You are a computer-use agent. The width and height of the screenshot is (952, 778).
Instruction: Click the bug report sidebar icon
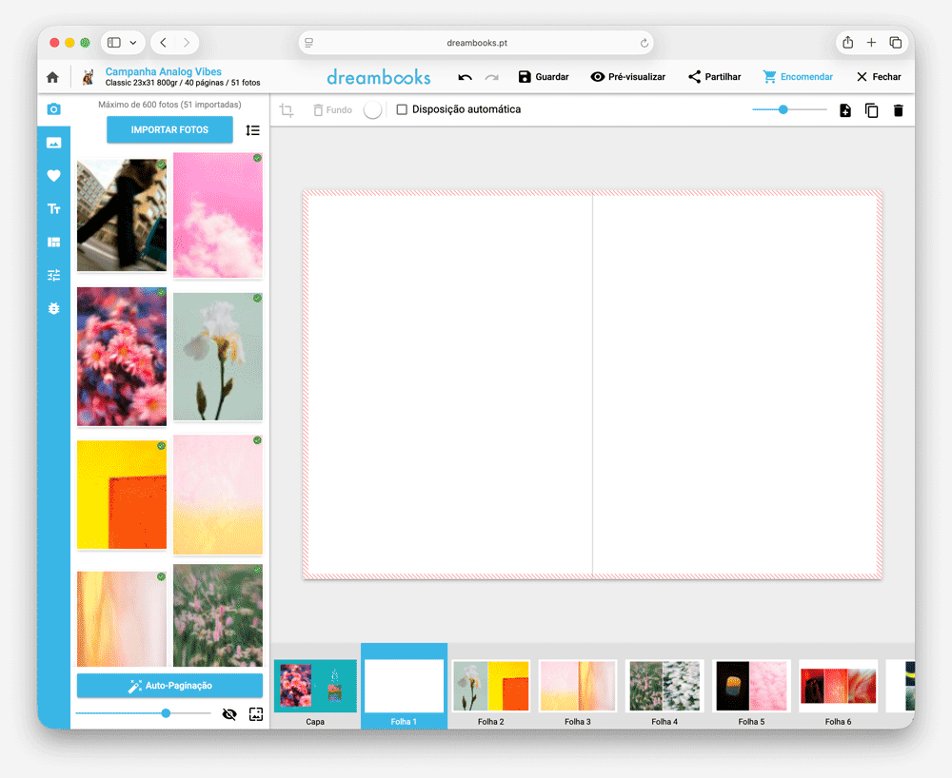53,308
